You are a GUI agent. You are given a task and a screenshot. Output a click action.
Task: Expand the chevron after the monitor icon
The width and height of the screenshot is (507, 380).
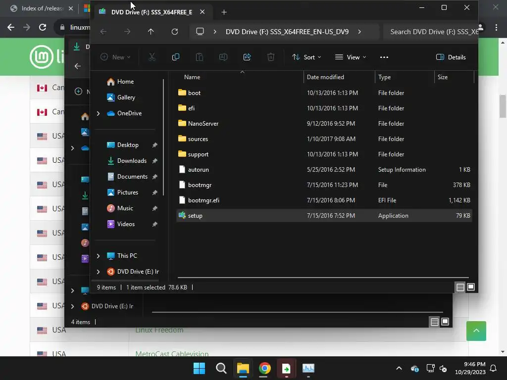215,32
